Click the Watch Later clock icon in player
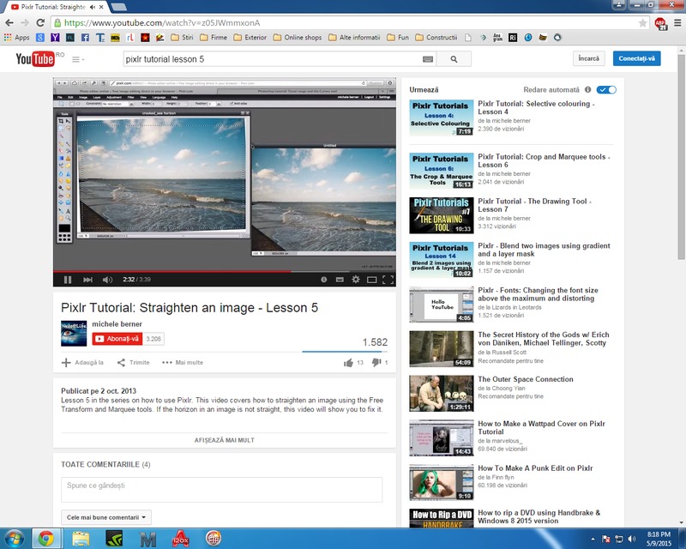 click(x=324, y=280)
